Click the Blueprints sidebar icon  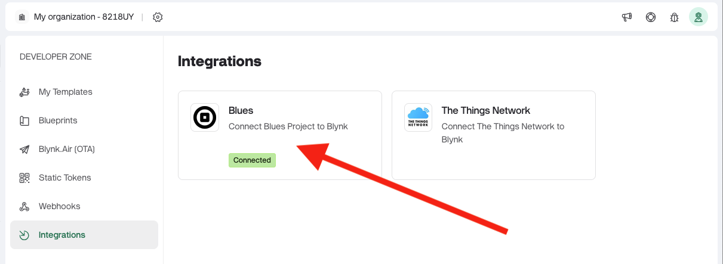24,121
